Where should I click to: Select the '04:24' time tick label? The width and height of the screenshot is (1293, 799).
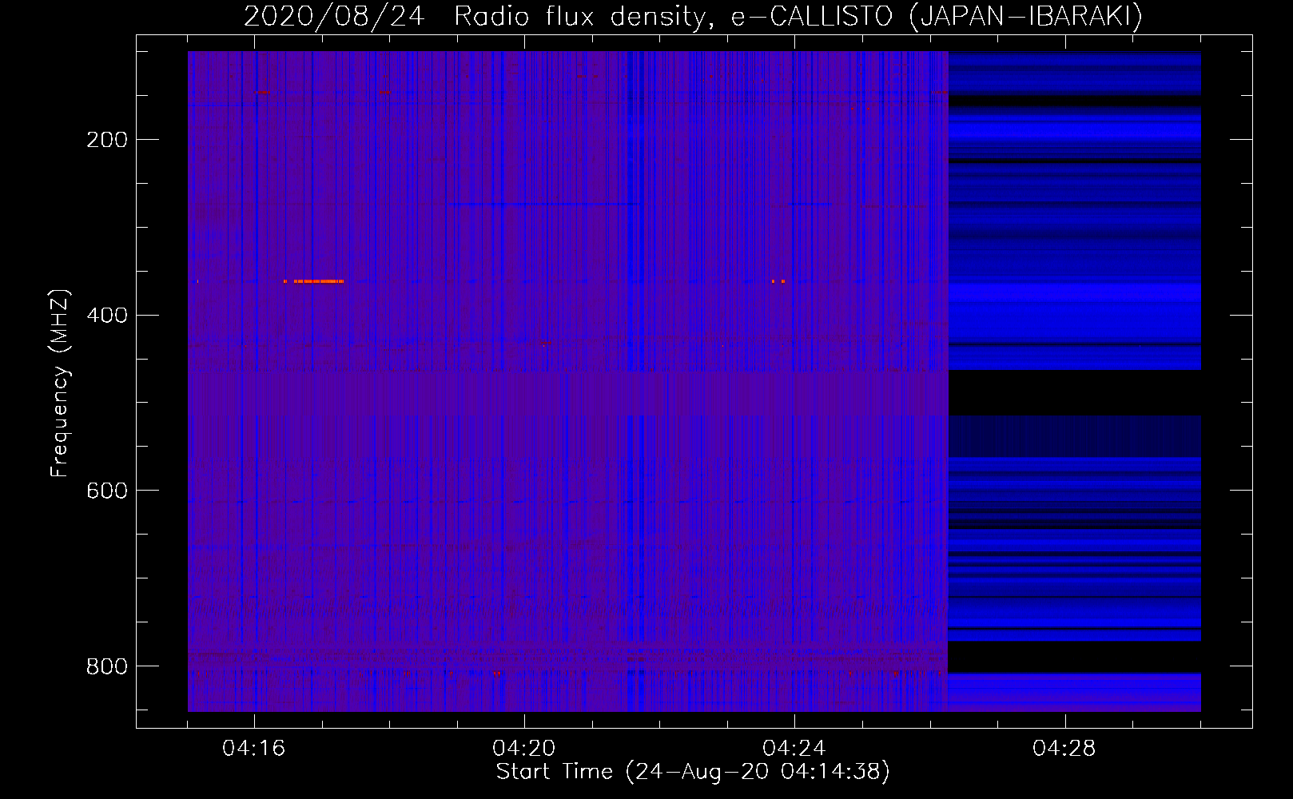(794, 749)
